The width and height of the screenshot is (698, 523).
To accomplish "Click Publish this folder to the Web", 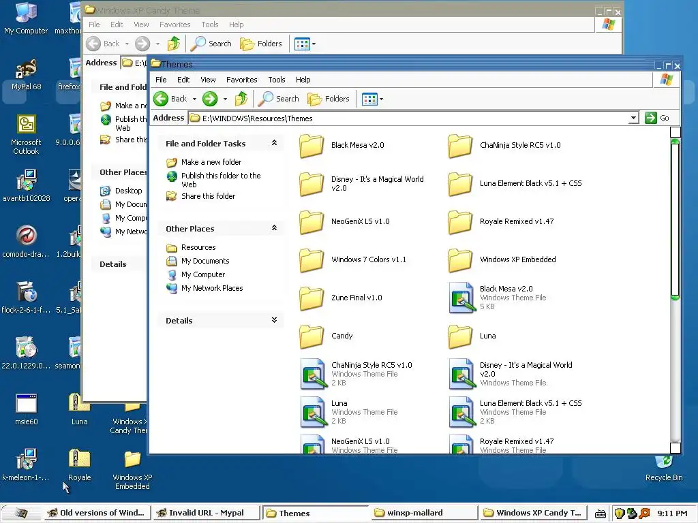I will 221,180.
